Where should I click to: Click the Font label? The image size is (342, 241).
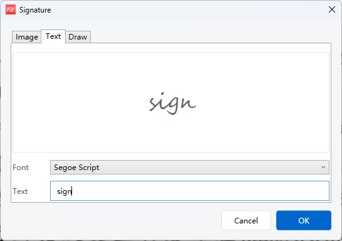tap(21, 168)
